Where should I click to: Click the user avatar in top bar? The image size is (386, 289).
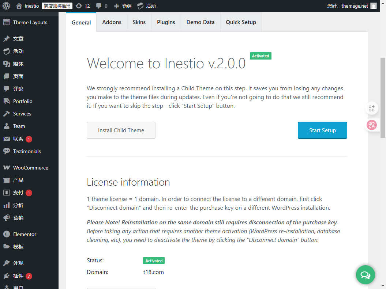[x=374, y=6]
